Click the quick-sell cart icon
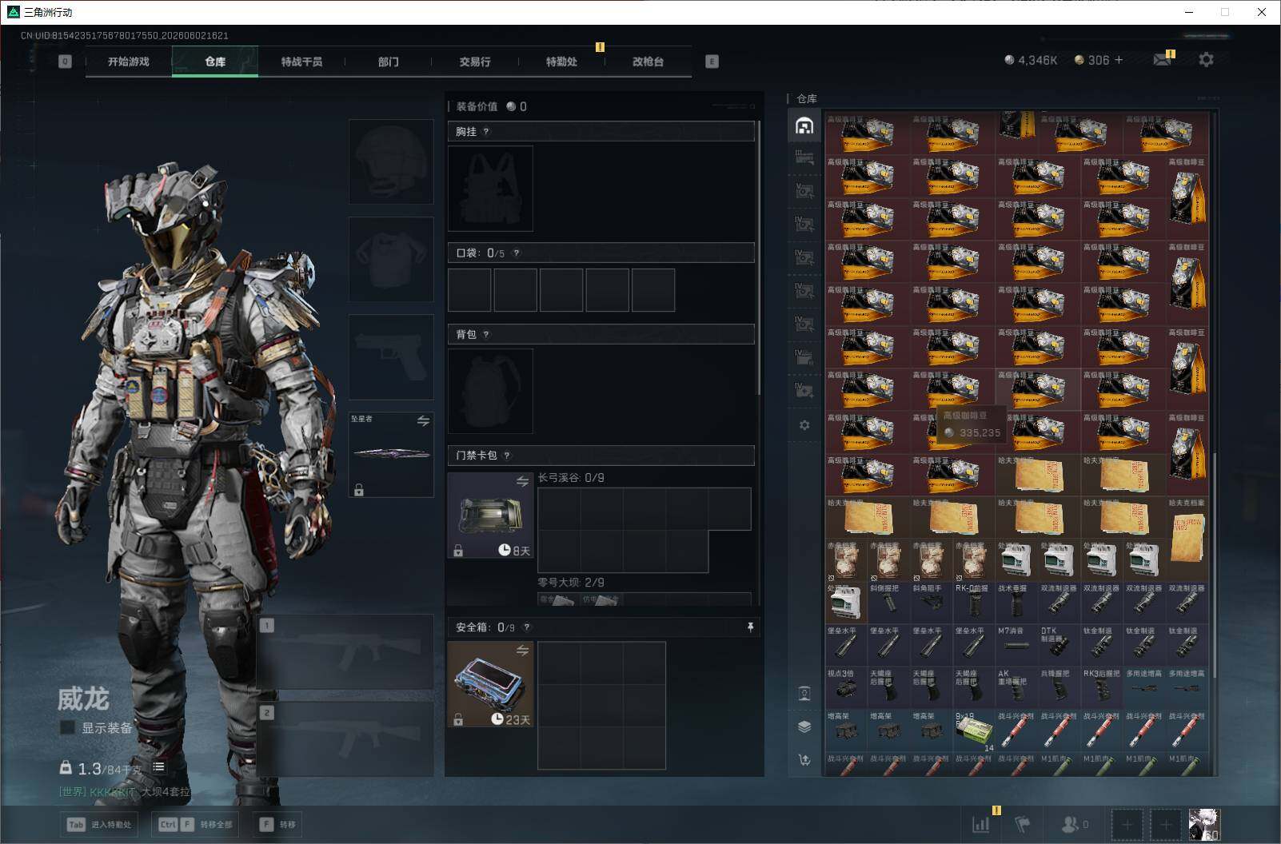 (x=804, y=760)
